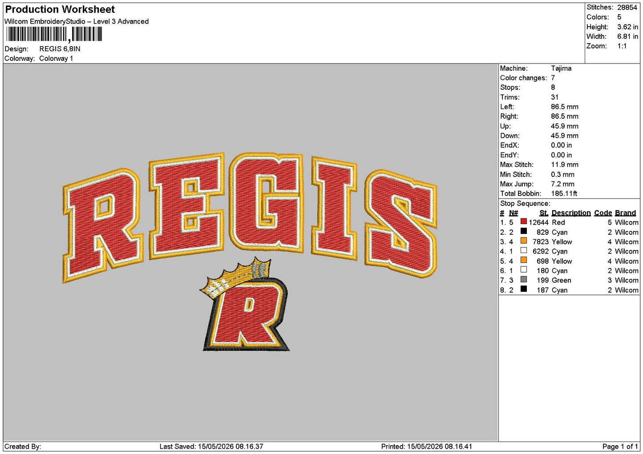Click the orange swatch beside 698 Yellow
This screenshot has width=643, height=454.
(x=524, y=260)
